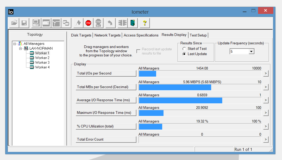This screenshot has width=282, height=160.
Task: Open chart arrow for Total Error Count
Action: [x=266, y=139]
